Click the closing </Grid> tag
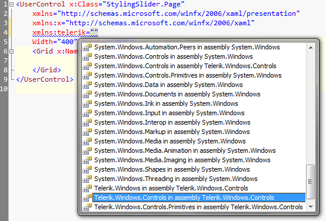 (x=46, y=70)
